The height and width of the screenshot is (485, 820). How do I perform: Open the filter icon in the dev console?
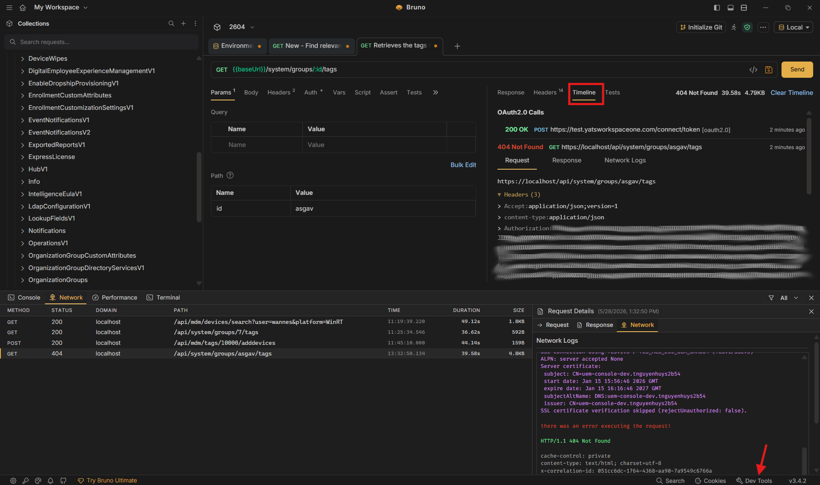[x=771, y=298]
